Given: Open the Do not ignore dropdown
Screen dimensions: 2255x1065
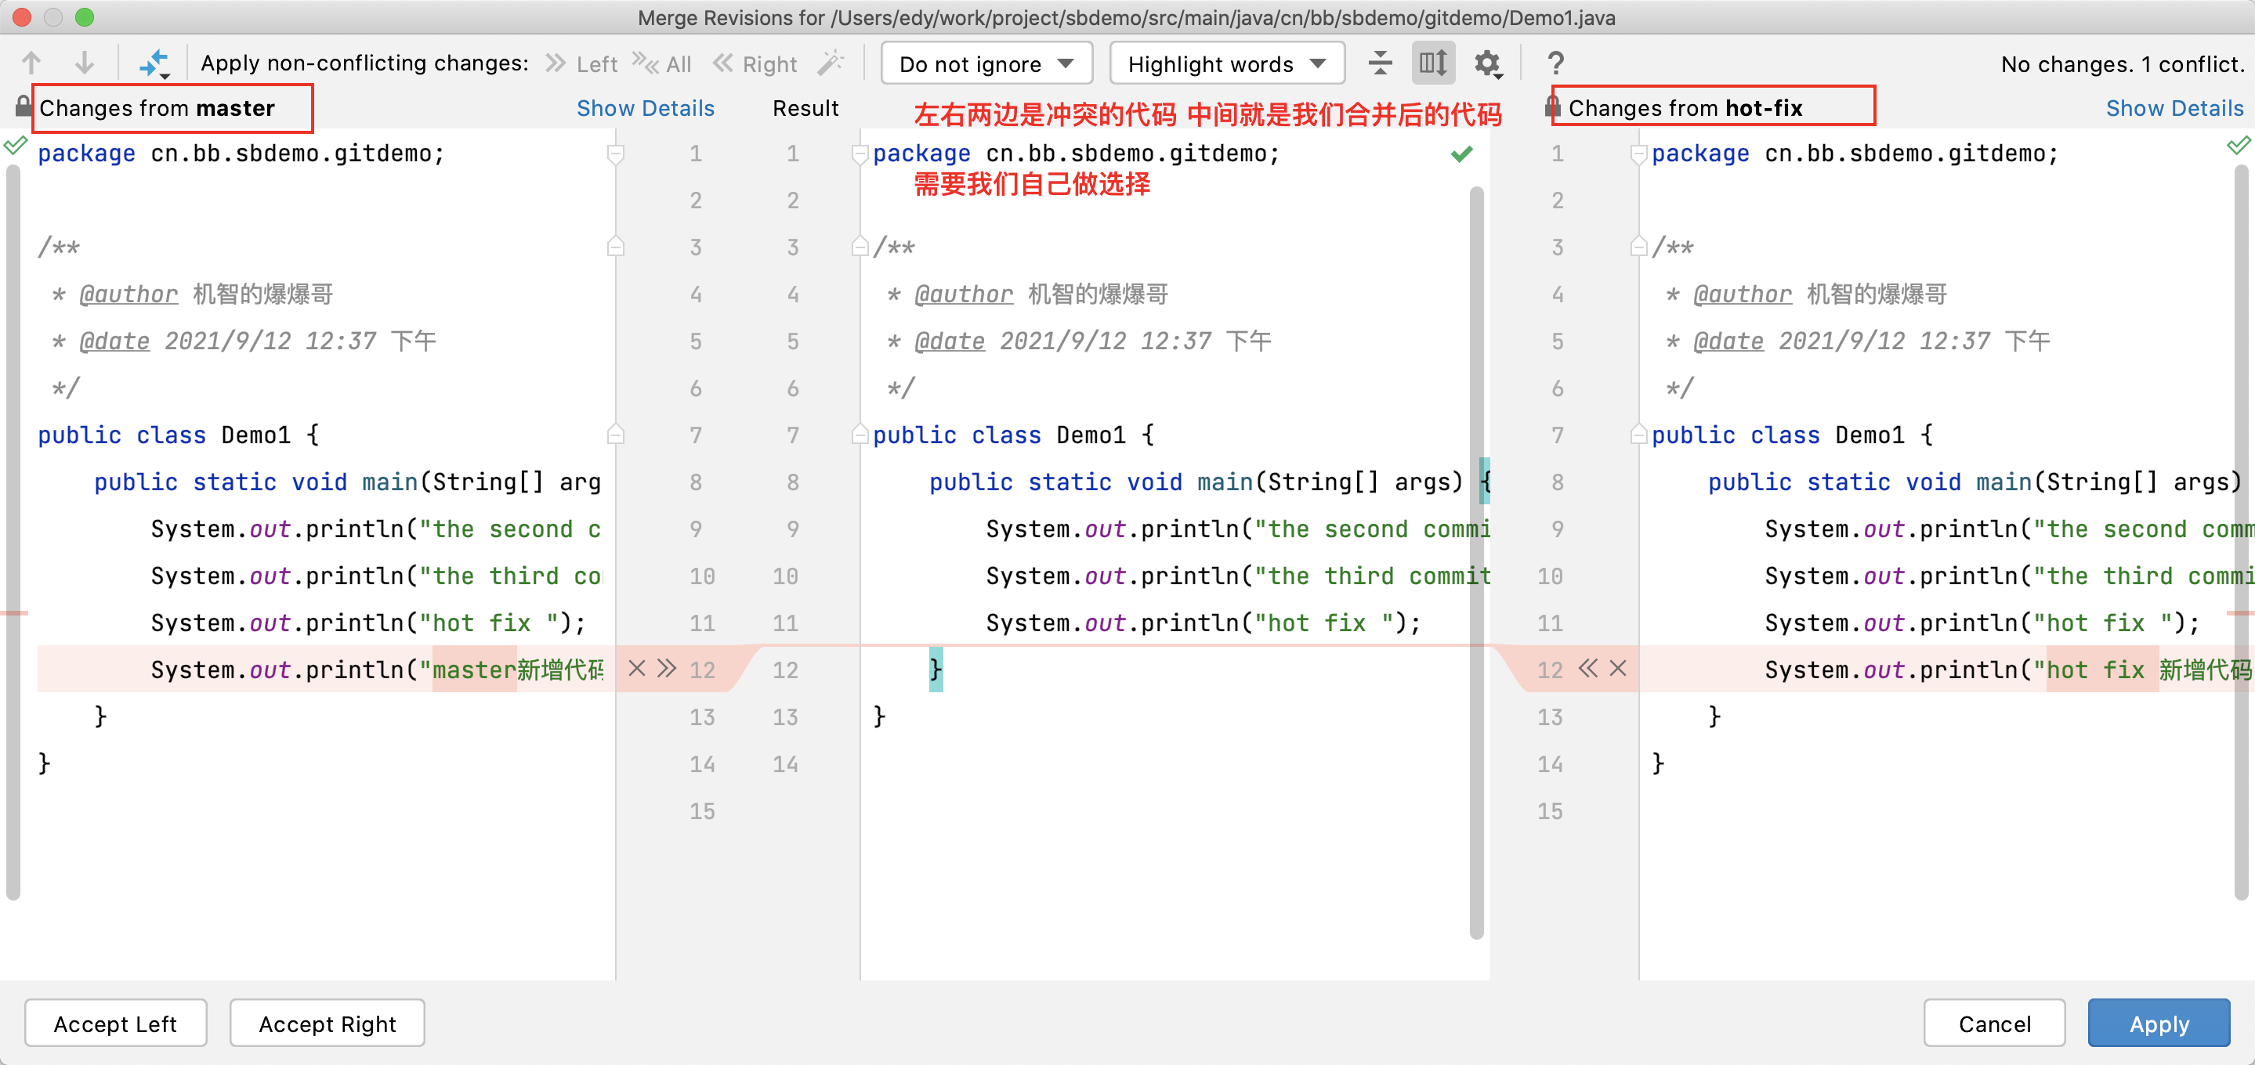Looking at the screenshot, I should tap(986, 64).
